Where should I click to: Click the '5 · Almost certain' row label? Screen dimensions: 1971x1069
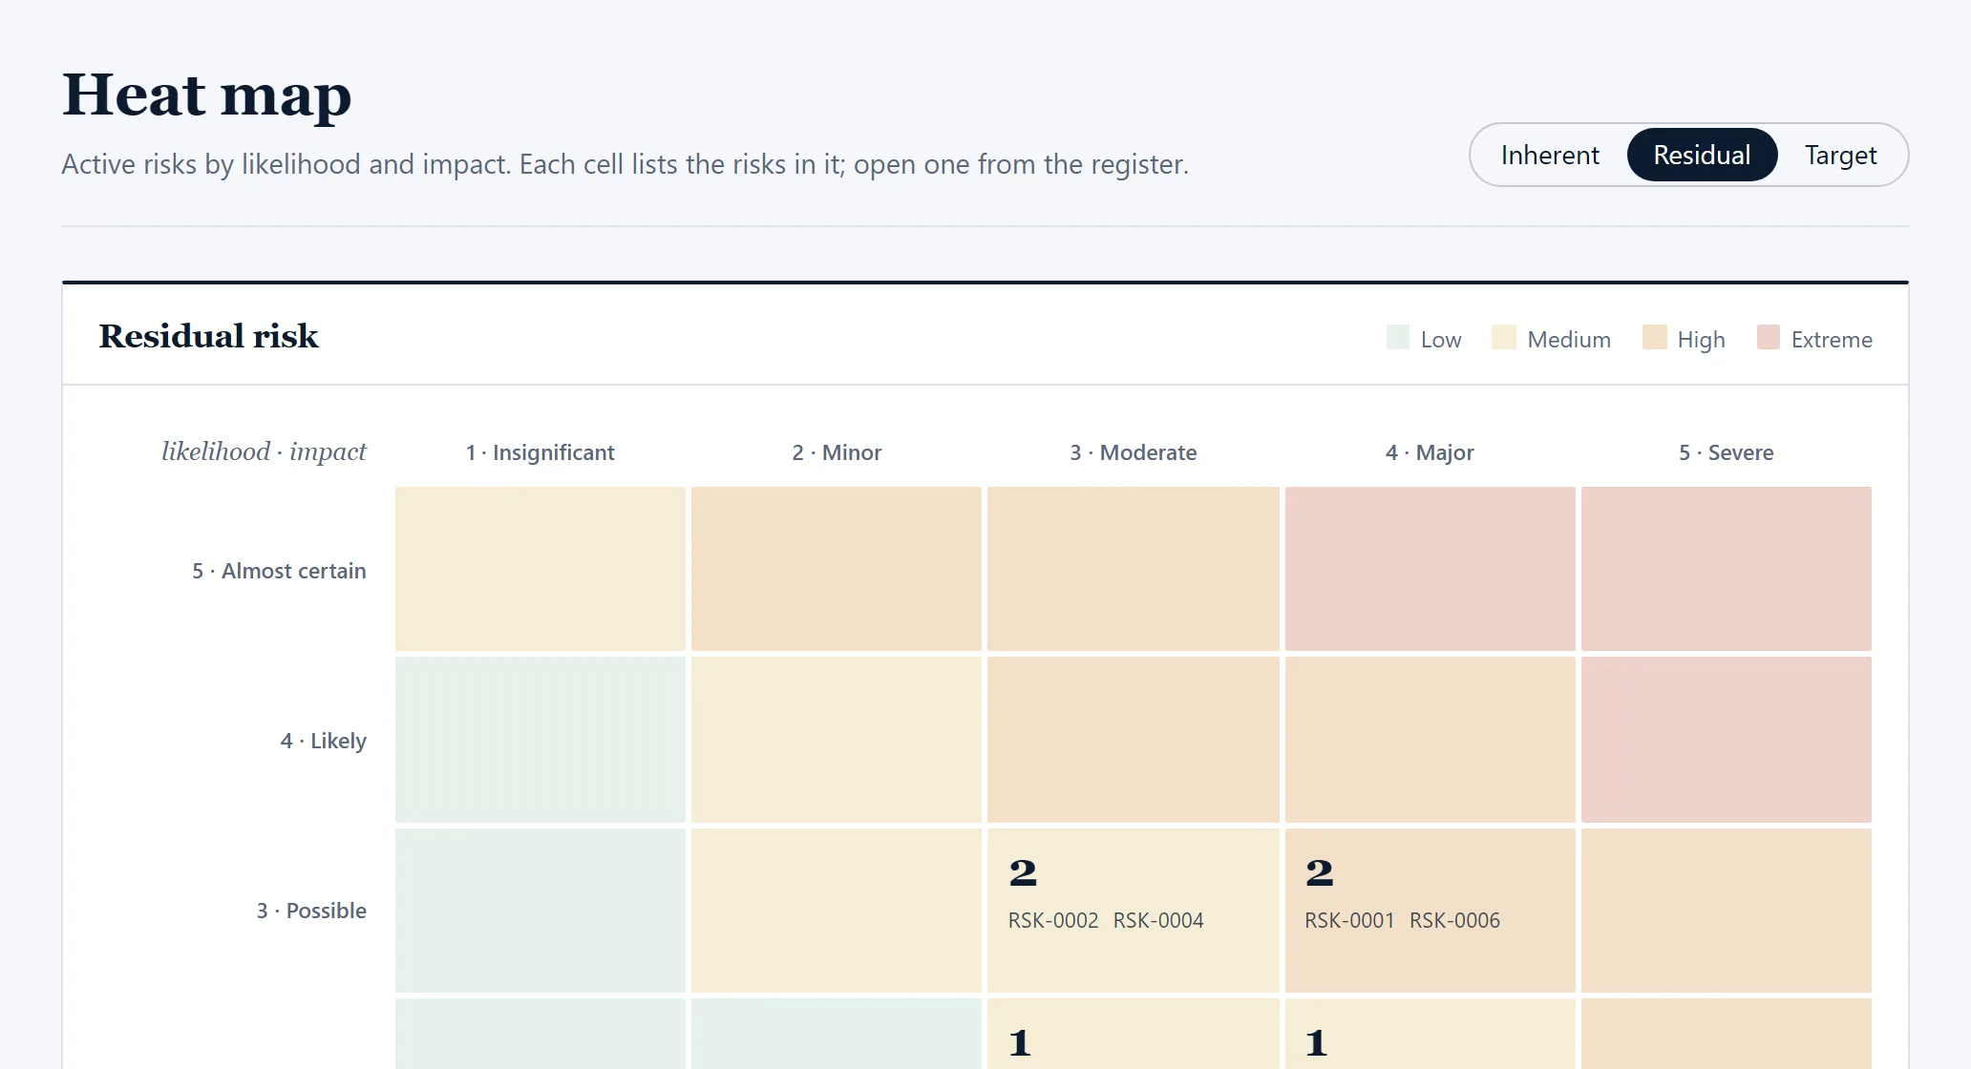click(279, 571)
